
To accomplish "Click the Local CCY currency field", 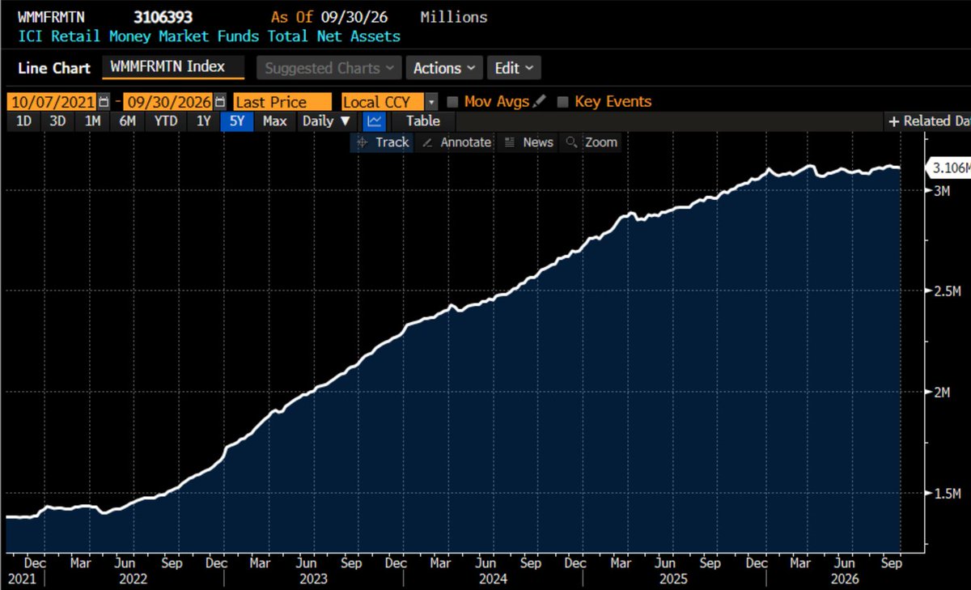I will [x=384, y=102].
